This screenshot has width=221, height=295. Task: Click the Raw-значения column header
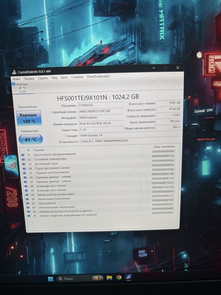point(164,147)
